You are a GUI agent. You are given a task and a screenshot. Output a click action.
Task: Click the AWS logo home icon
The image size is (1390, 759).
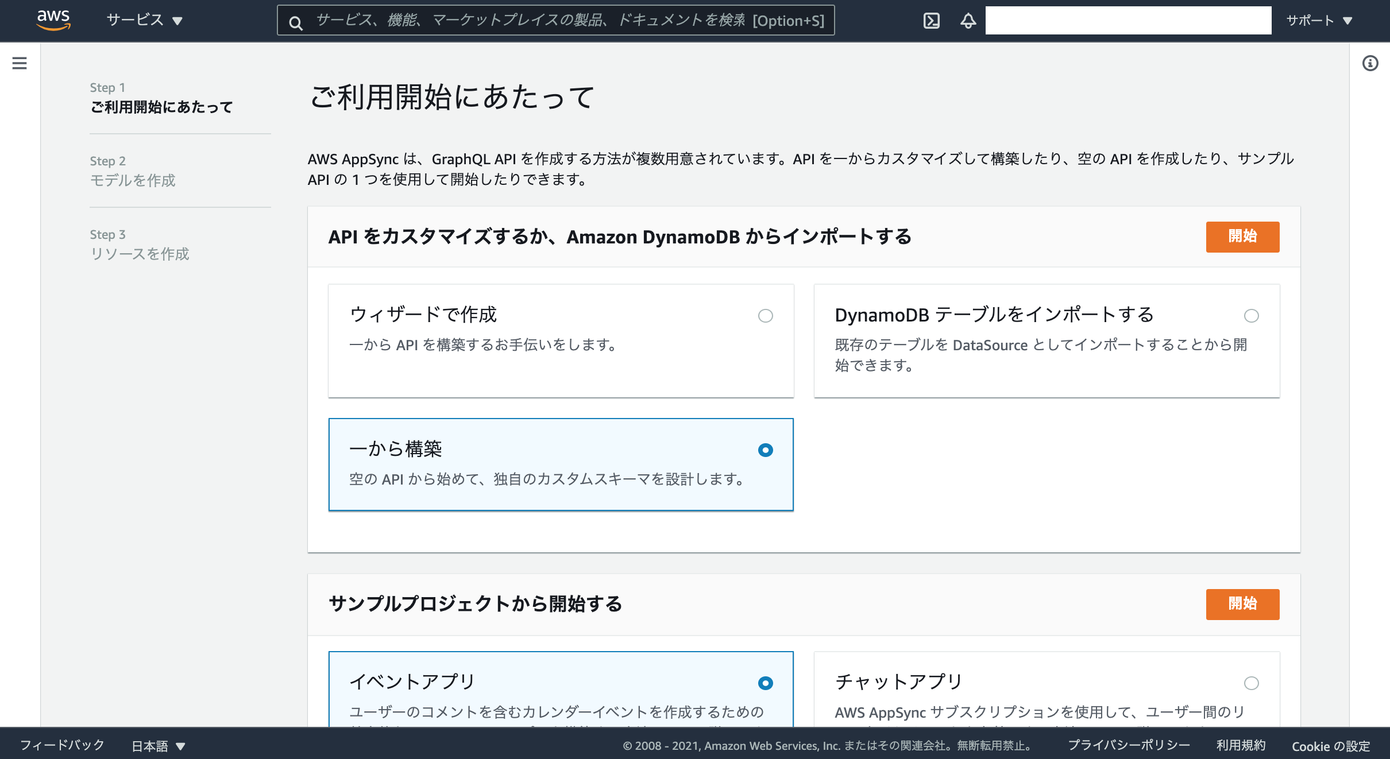pyautogui.click(x=53, y=20)
